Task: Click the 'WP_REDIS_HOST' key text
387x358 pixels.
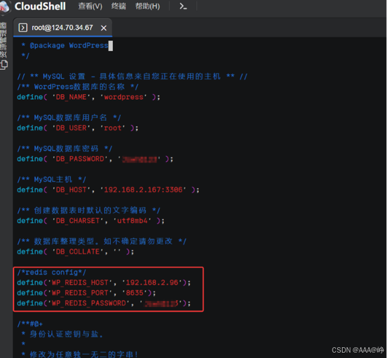Action: (x=80, y=283)
